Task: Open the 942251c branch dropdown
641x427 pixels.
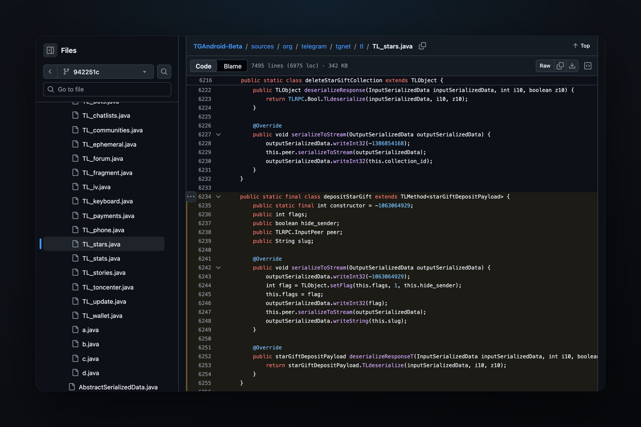Action: [105, 72]
